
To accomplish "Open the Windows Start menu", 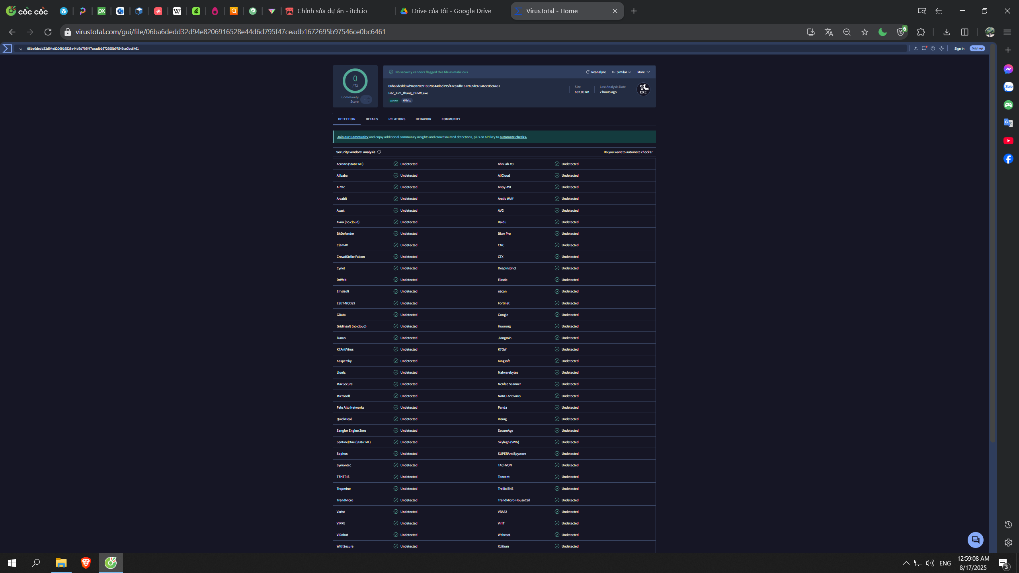I will click(x=12, y=563).
